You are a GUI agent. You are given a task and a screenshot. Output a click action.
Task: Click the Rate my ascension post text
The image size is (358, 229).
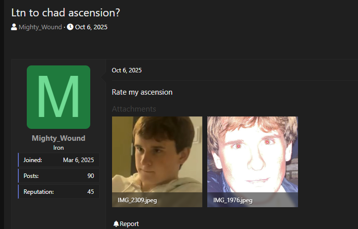coord(142,92)
